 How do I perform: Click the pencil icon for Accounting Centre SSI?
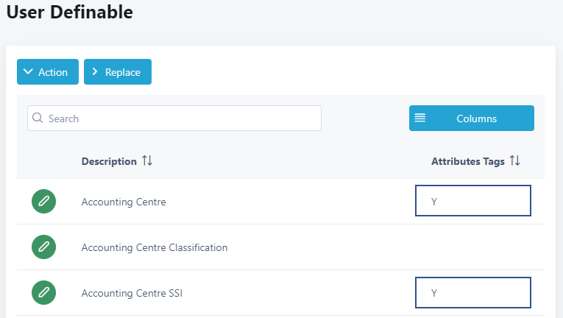coord(44,292)
